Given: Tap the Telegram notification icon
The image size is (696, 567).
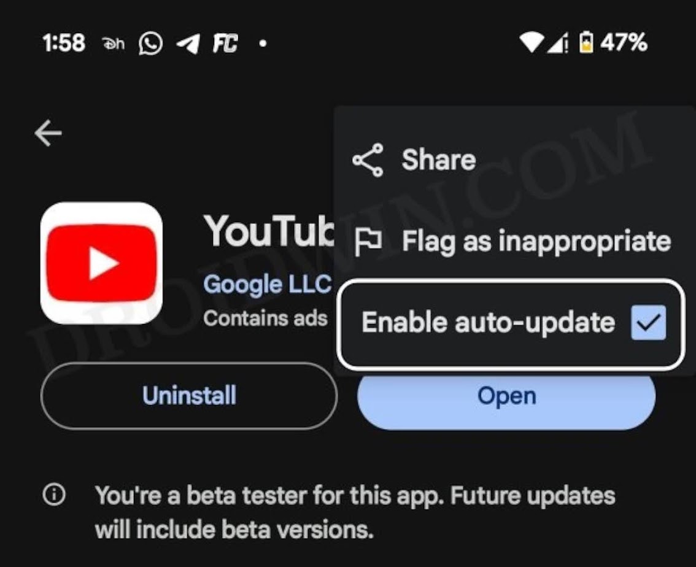Looking at the screenshot, I should (188, 44).
